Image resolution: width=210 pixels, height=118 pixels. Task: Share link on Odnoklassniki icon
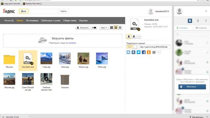point(149,52)
